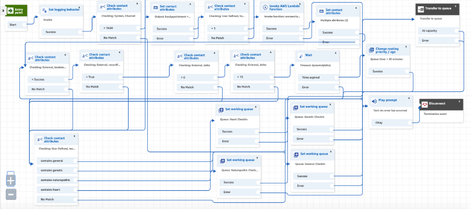
Task: Select the < 15 branch
Action: pyautogui.click(x=254, y=77)
